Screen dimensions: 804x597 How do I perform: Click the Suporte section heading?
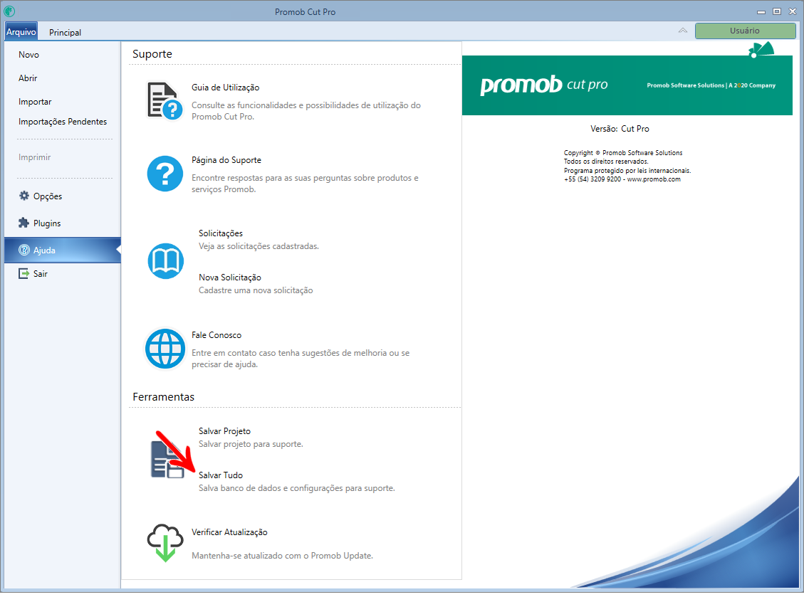pyautogui.click(x=152, y=54)
